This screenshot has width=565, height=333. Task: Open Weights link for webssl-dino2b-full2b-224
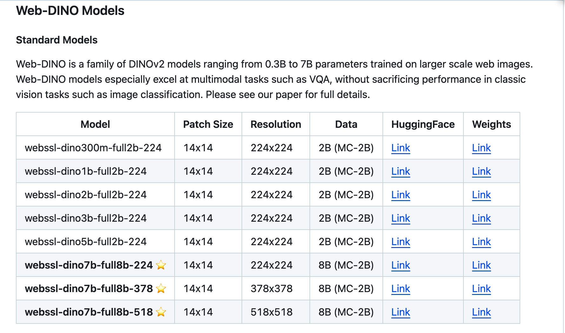[x=481, y=195]
